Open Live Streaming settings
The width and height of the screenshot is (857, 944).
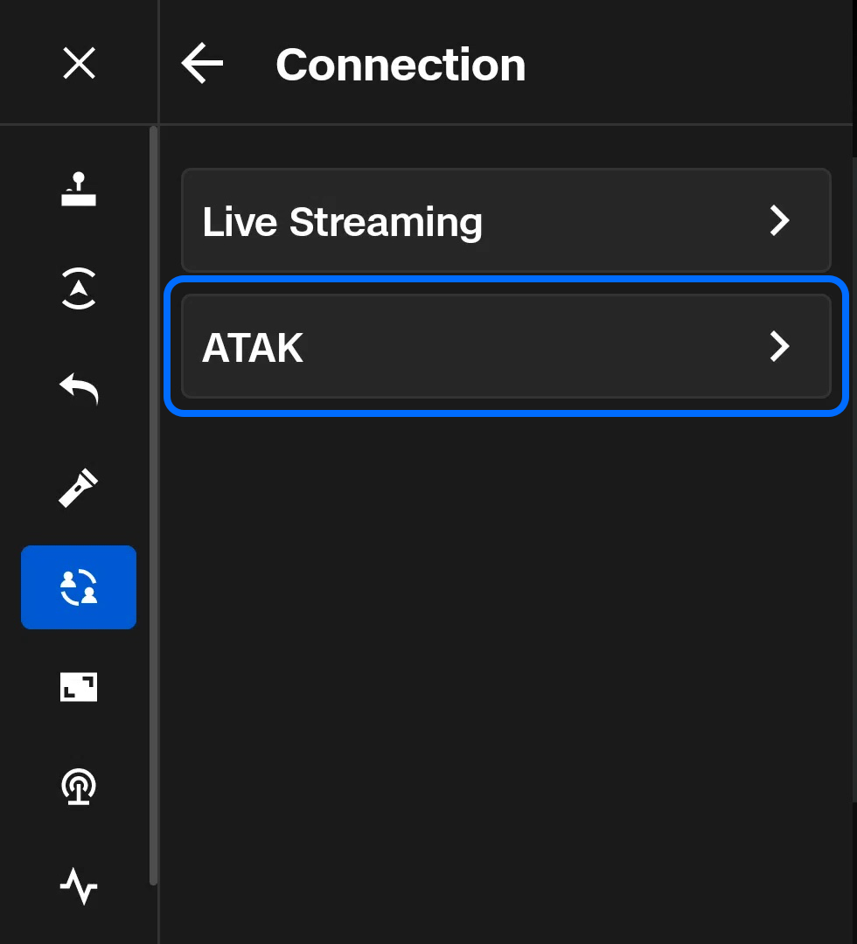tap(505, 221)
